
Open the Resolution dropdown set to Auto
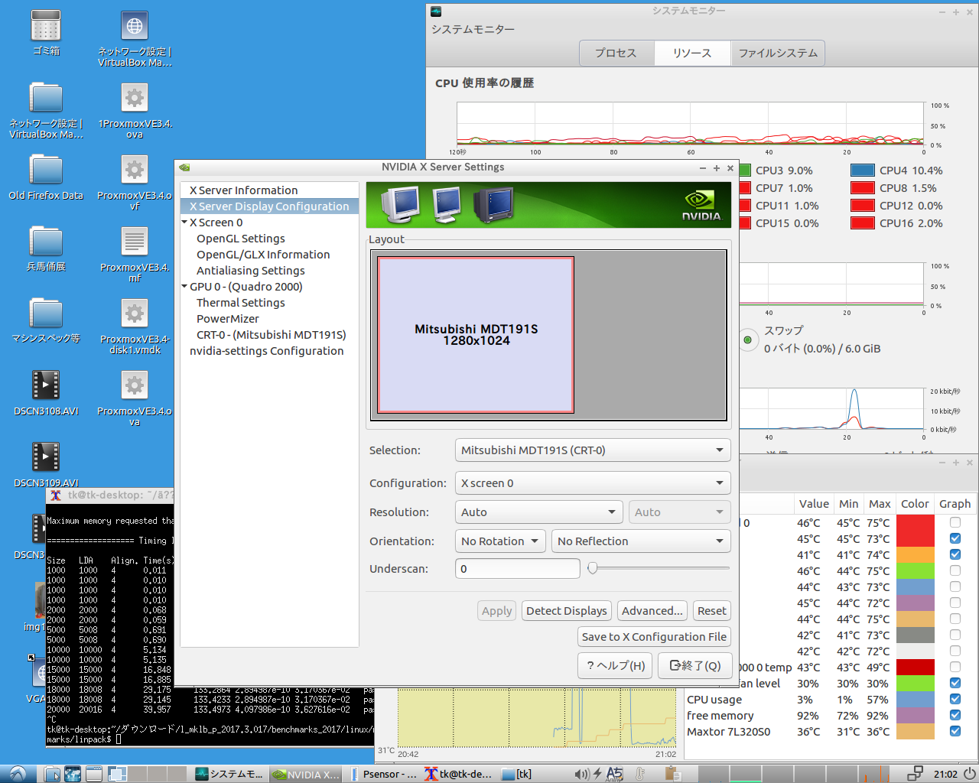click(538, 512)
